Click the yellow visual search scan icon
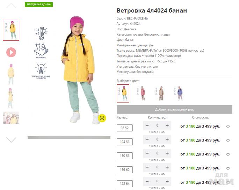 [102, 118]
